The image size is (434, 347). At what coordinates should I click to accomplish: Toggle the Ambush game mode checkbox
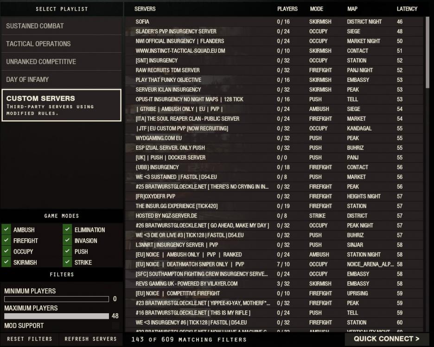coord(6,229)
